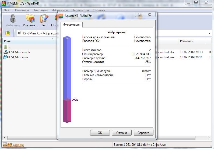The height and width of the screenshot is (149, 214).
Task: Click the Главный комментарий label
Action: [98, 75]
